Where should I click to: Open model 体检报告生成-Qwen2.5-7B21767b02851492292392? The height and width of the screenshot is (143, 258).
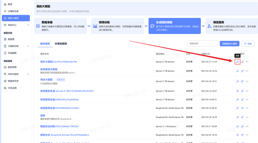click(x=67, y=91)
